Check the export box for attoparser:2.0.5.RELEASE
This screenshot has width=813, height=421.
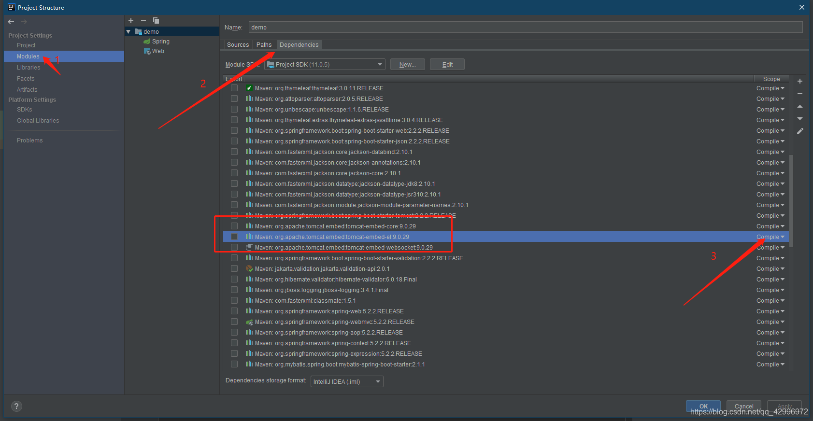[234, 99]
